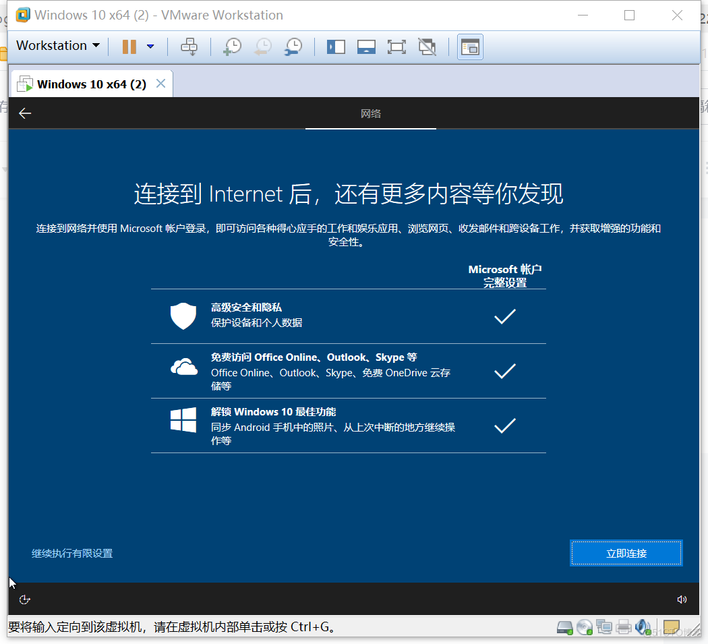Screen dimensions: 708x644
Task: Click the back arrow on the setup screen
Action: (x=25, y=113)
